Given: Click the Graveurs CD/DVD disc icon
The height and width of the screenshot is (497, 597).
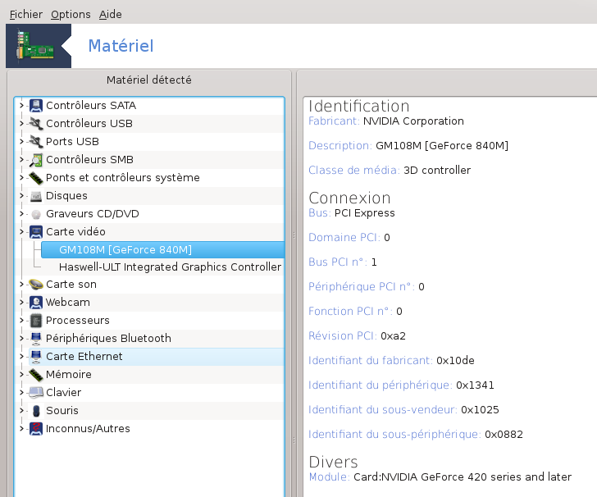Looking at the screenshot, I should click(36, 214).
